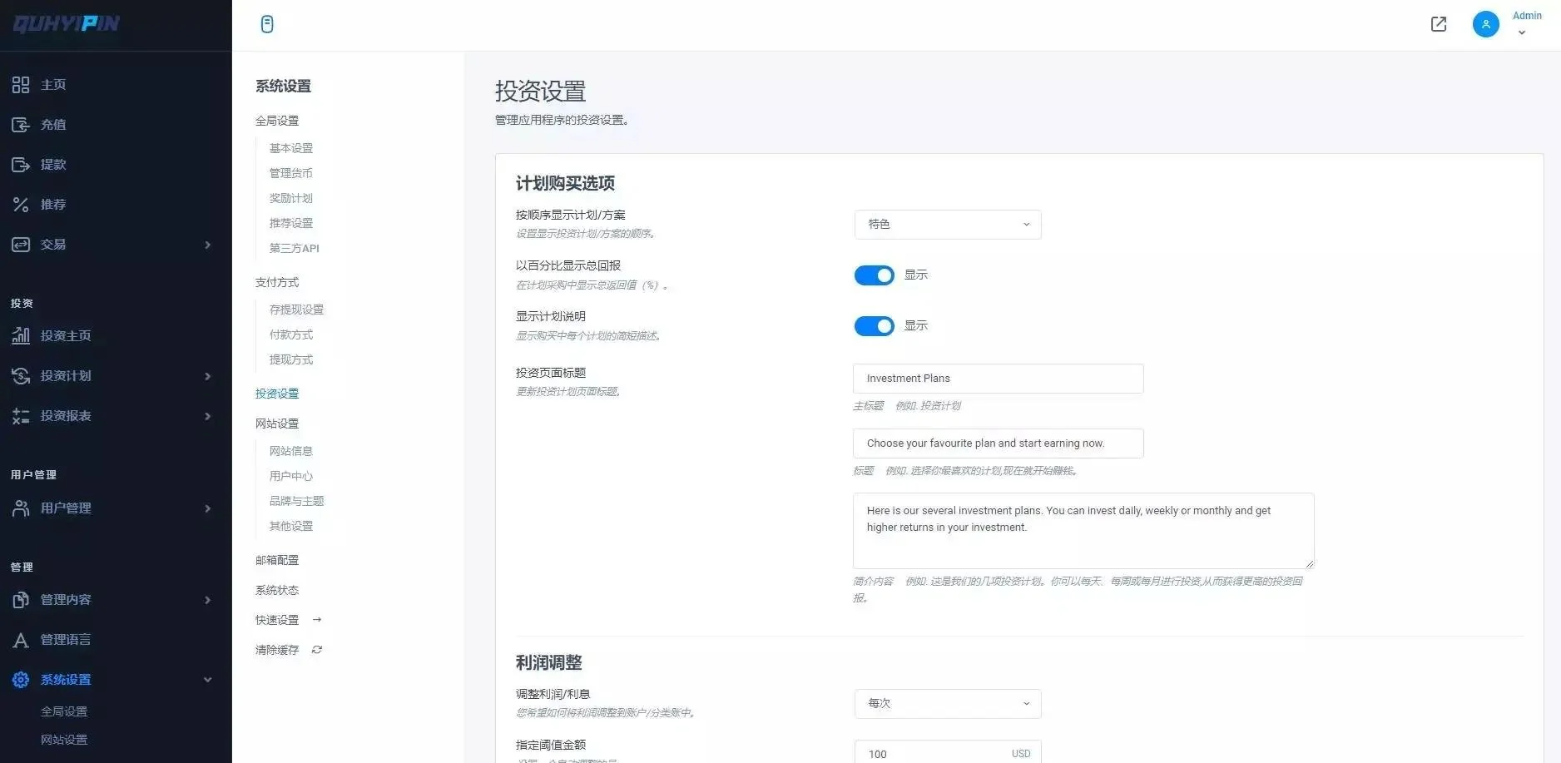This screenshot has height=763, width=1561.
Task: Click the deposit icon next to 充值
Action: point(21,125)
